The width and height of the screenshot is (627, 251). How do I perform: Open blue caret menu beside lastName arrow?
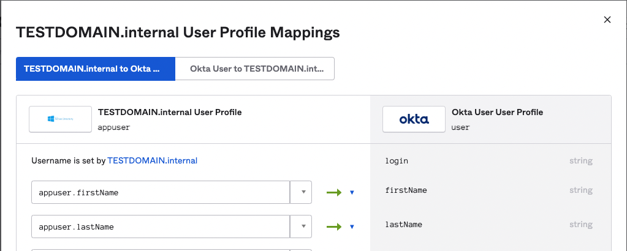pyautogui.click(x=352, y=227)
